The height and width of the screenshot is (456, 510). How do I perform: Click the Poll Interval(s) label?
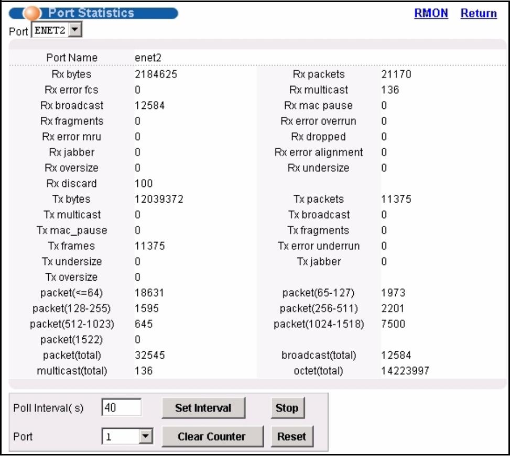(x=48, y=408)
